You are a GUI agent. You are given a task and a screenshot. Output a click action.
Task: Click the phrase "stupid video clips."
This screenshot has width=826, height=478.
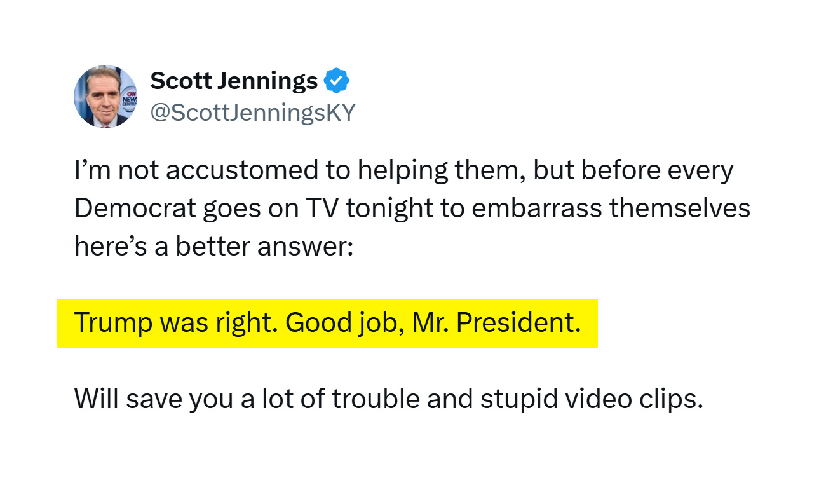592,399
